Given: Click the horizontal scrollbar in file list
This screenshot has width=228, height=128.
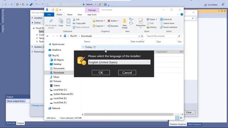Looking at the screenshot, I should (x=129, y=114).
